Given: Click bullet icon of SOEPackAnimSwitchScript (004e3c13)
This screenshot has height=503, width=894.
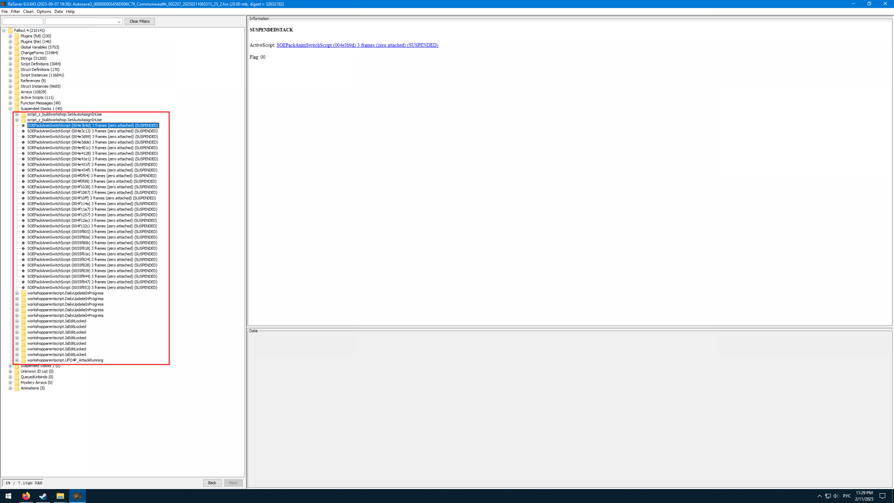Looking at the screenshot, I should click(x=23, y=131).
